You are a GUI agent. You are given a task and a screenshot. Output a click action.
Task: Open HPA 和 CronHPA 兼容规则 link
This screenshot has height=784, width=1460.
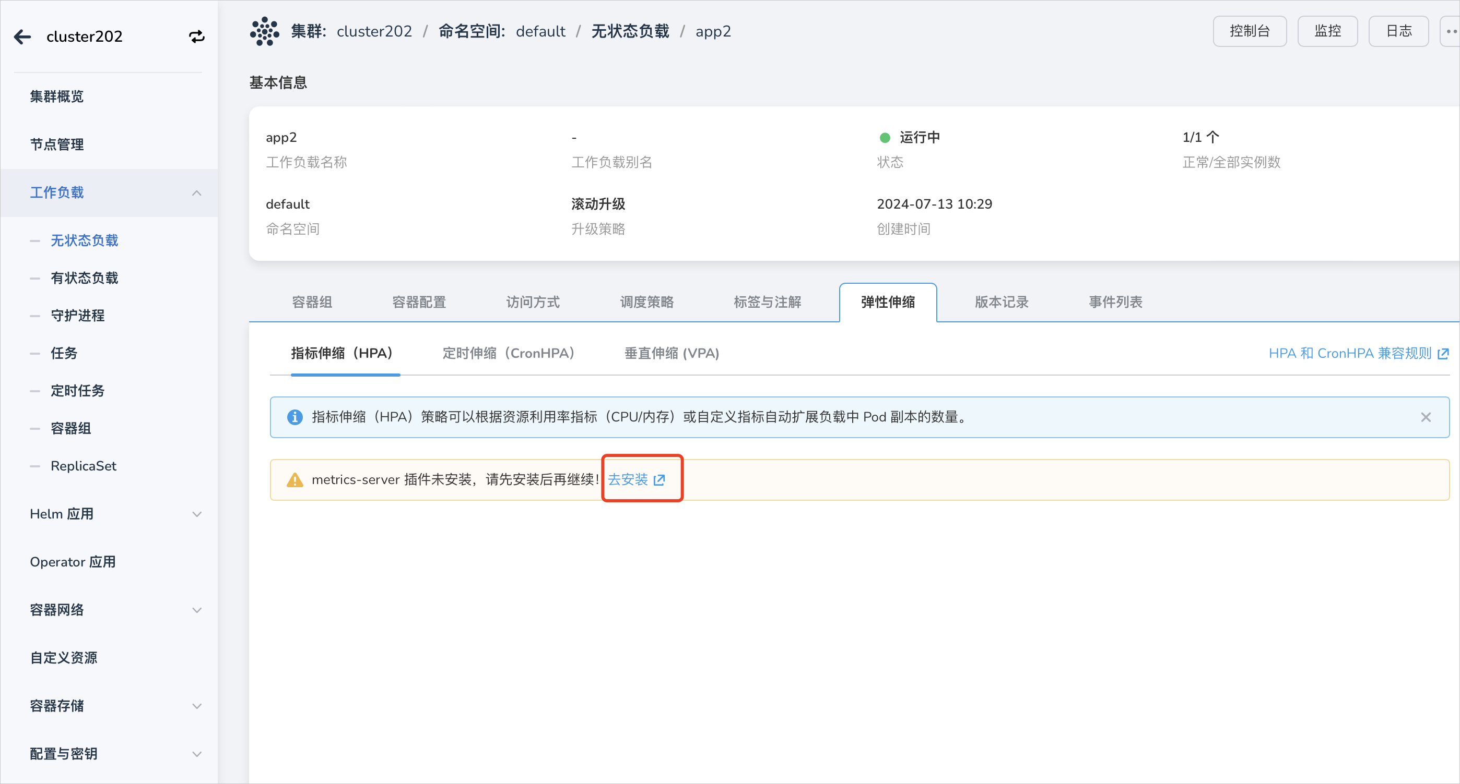[1350, 354]
